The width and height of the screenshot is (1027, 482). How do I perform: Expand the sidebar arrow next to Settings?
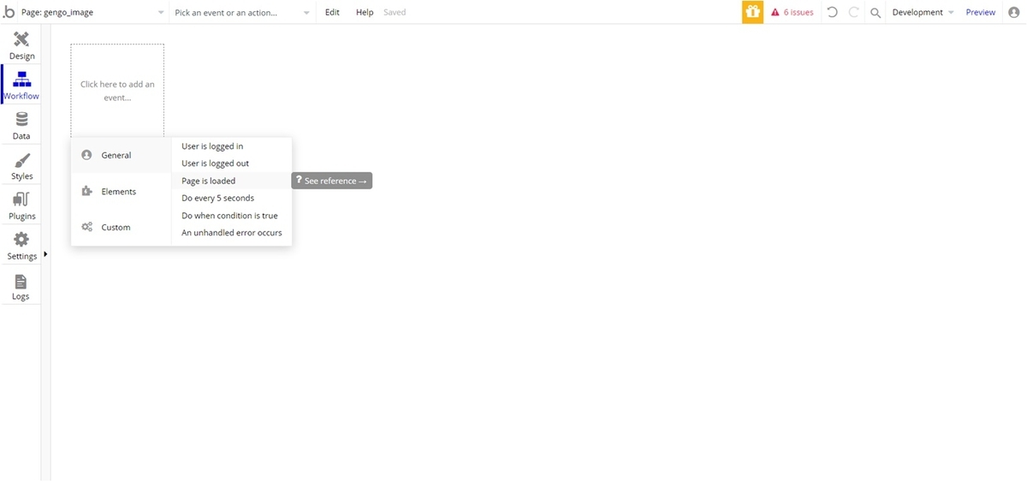45,254
